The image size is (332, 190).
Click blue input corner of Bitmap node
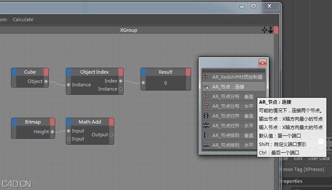point(14,122)
